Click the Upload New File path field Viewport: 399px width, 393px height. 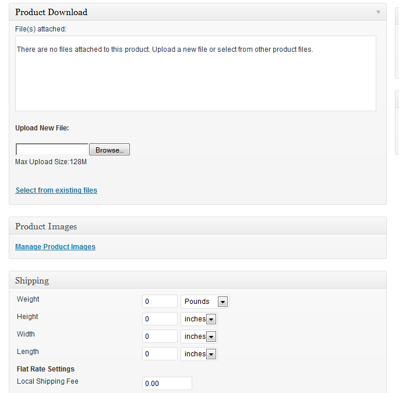[52, 150]
